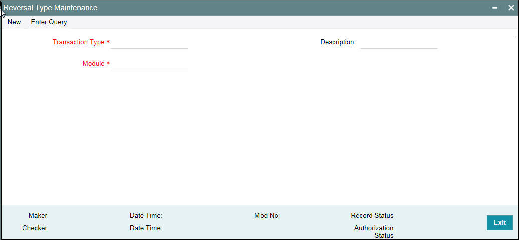Click the Checker label in footer
This screenshot has height=240, width=519.
click(x=35, y=228)
